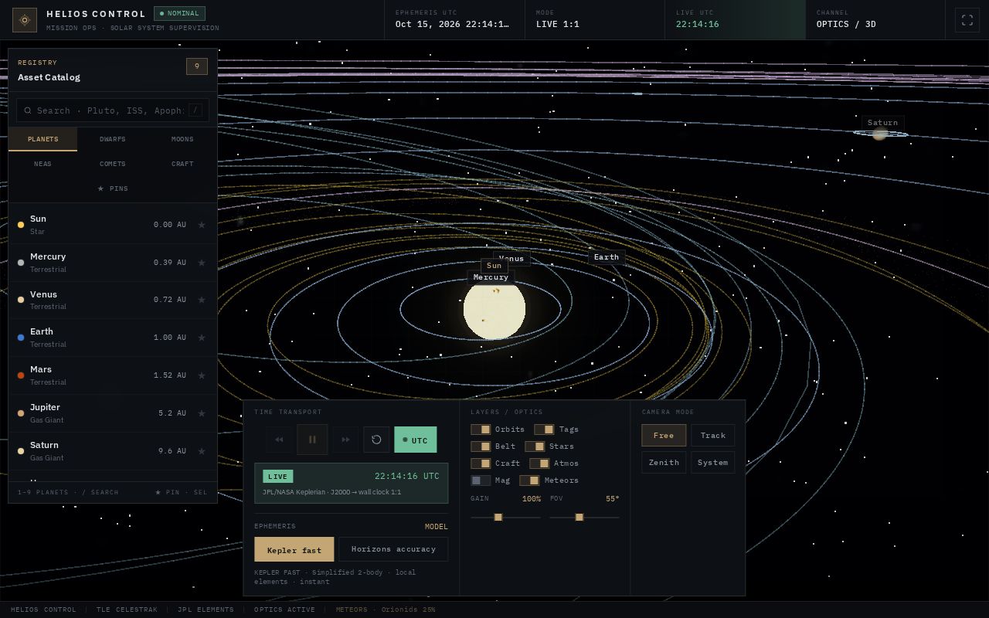Select the Earth tag in the viewport

(x=607, y=257)
